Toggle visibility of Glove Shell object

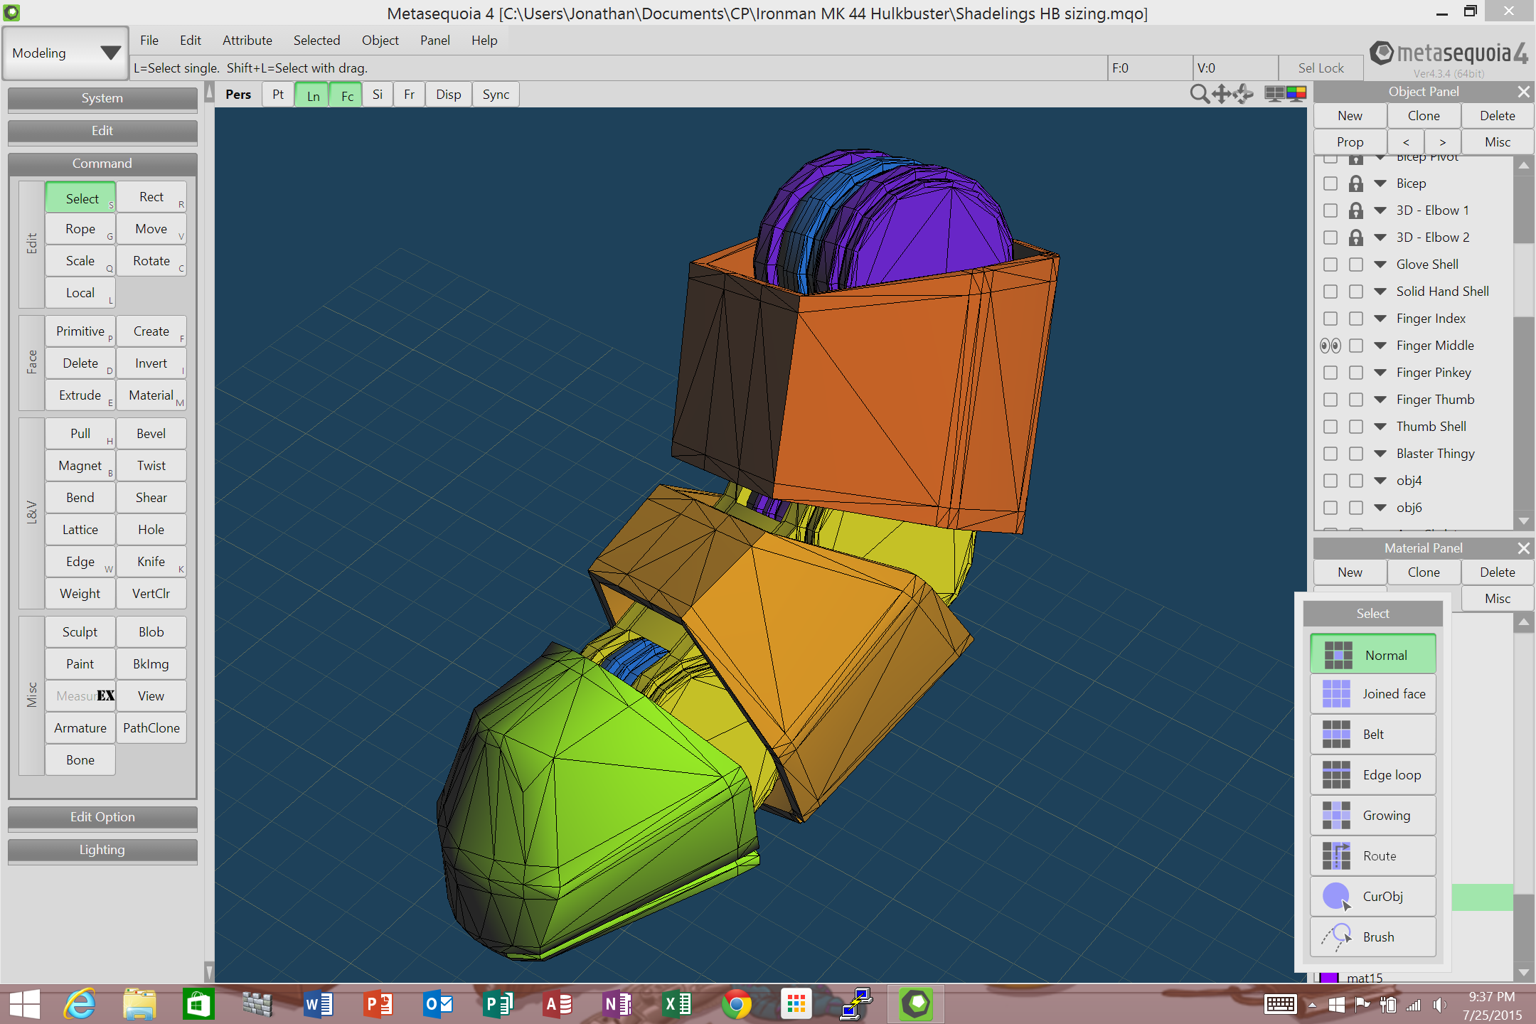[1330, 265]
